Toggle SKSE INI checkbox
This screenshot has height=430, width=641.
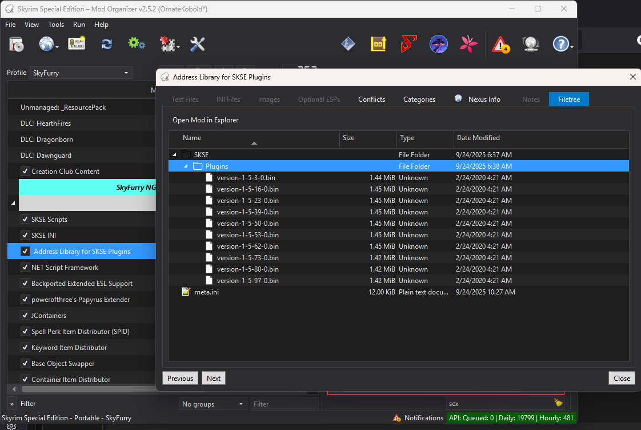click(25, 235)
